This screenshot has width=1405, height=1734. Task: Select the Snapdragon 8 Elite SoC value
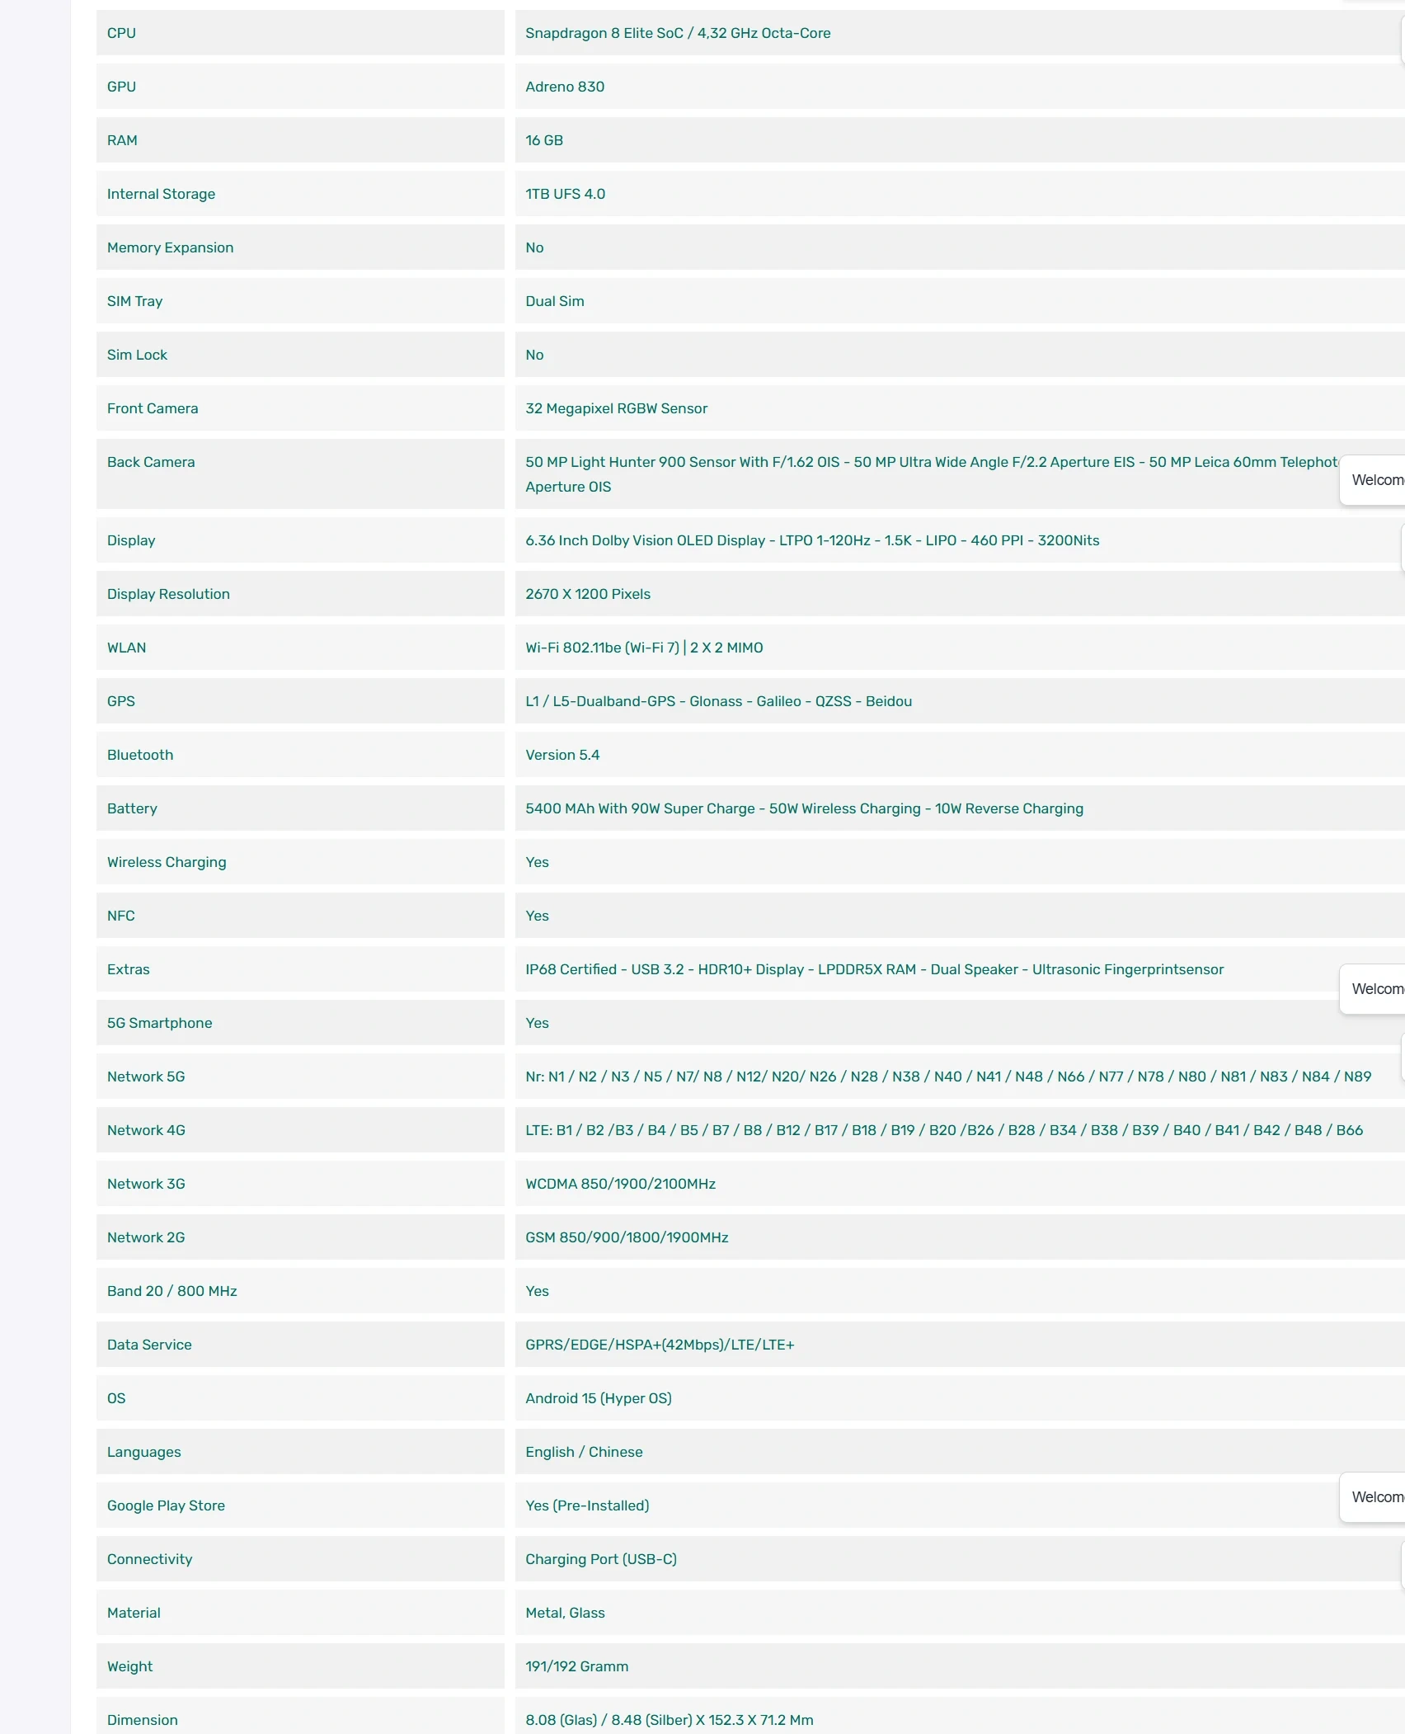677,33
